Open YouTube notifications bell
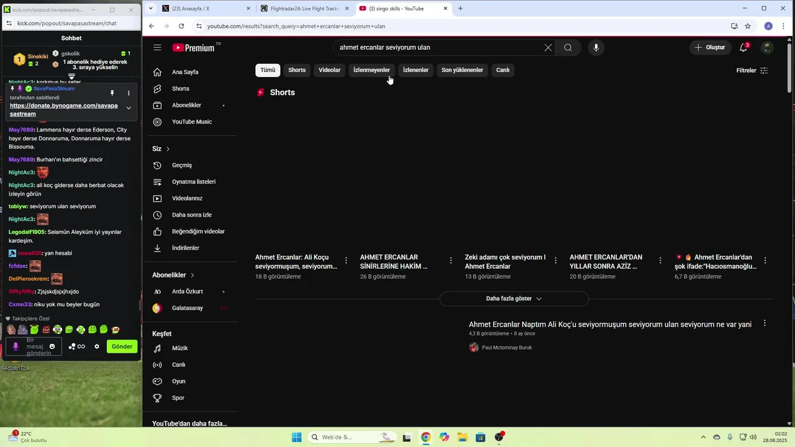 click(x=743, y=48)
